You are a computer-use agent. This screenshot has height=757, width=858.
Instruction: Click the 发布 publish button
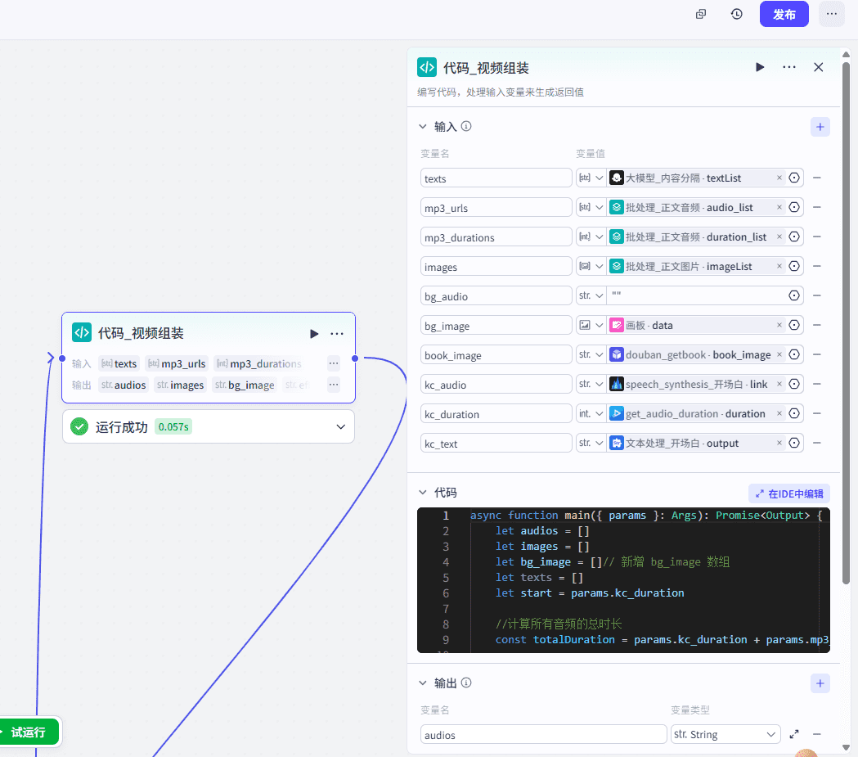coord(784,14)
